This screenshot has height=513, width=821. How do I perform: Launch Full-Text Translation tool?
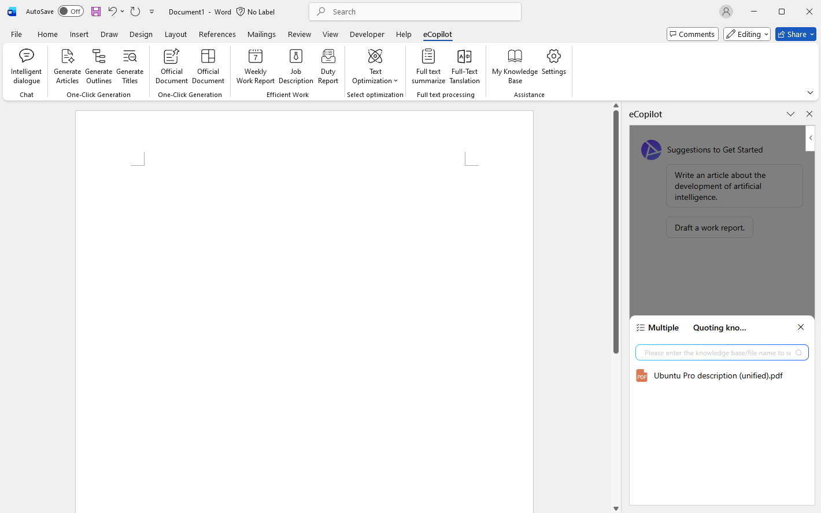point(464,66)
